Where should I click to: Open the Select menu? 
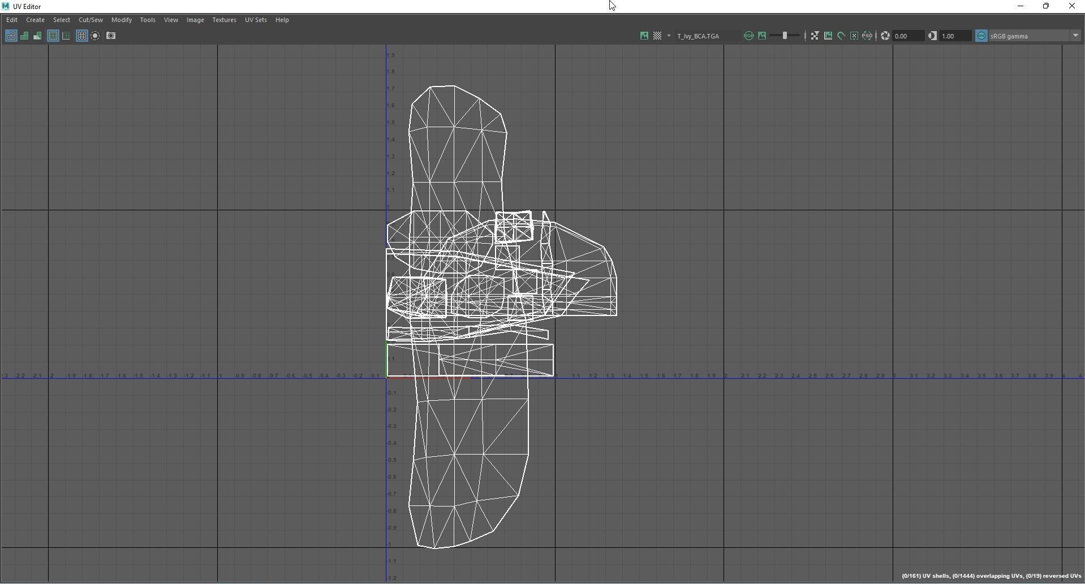62,20
